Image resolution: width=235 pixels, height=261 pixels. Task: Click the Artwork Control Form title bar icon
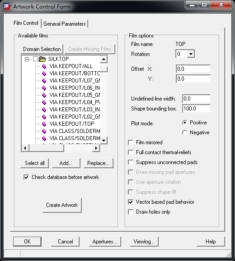click(x=7, y=7)
